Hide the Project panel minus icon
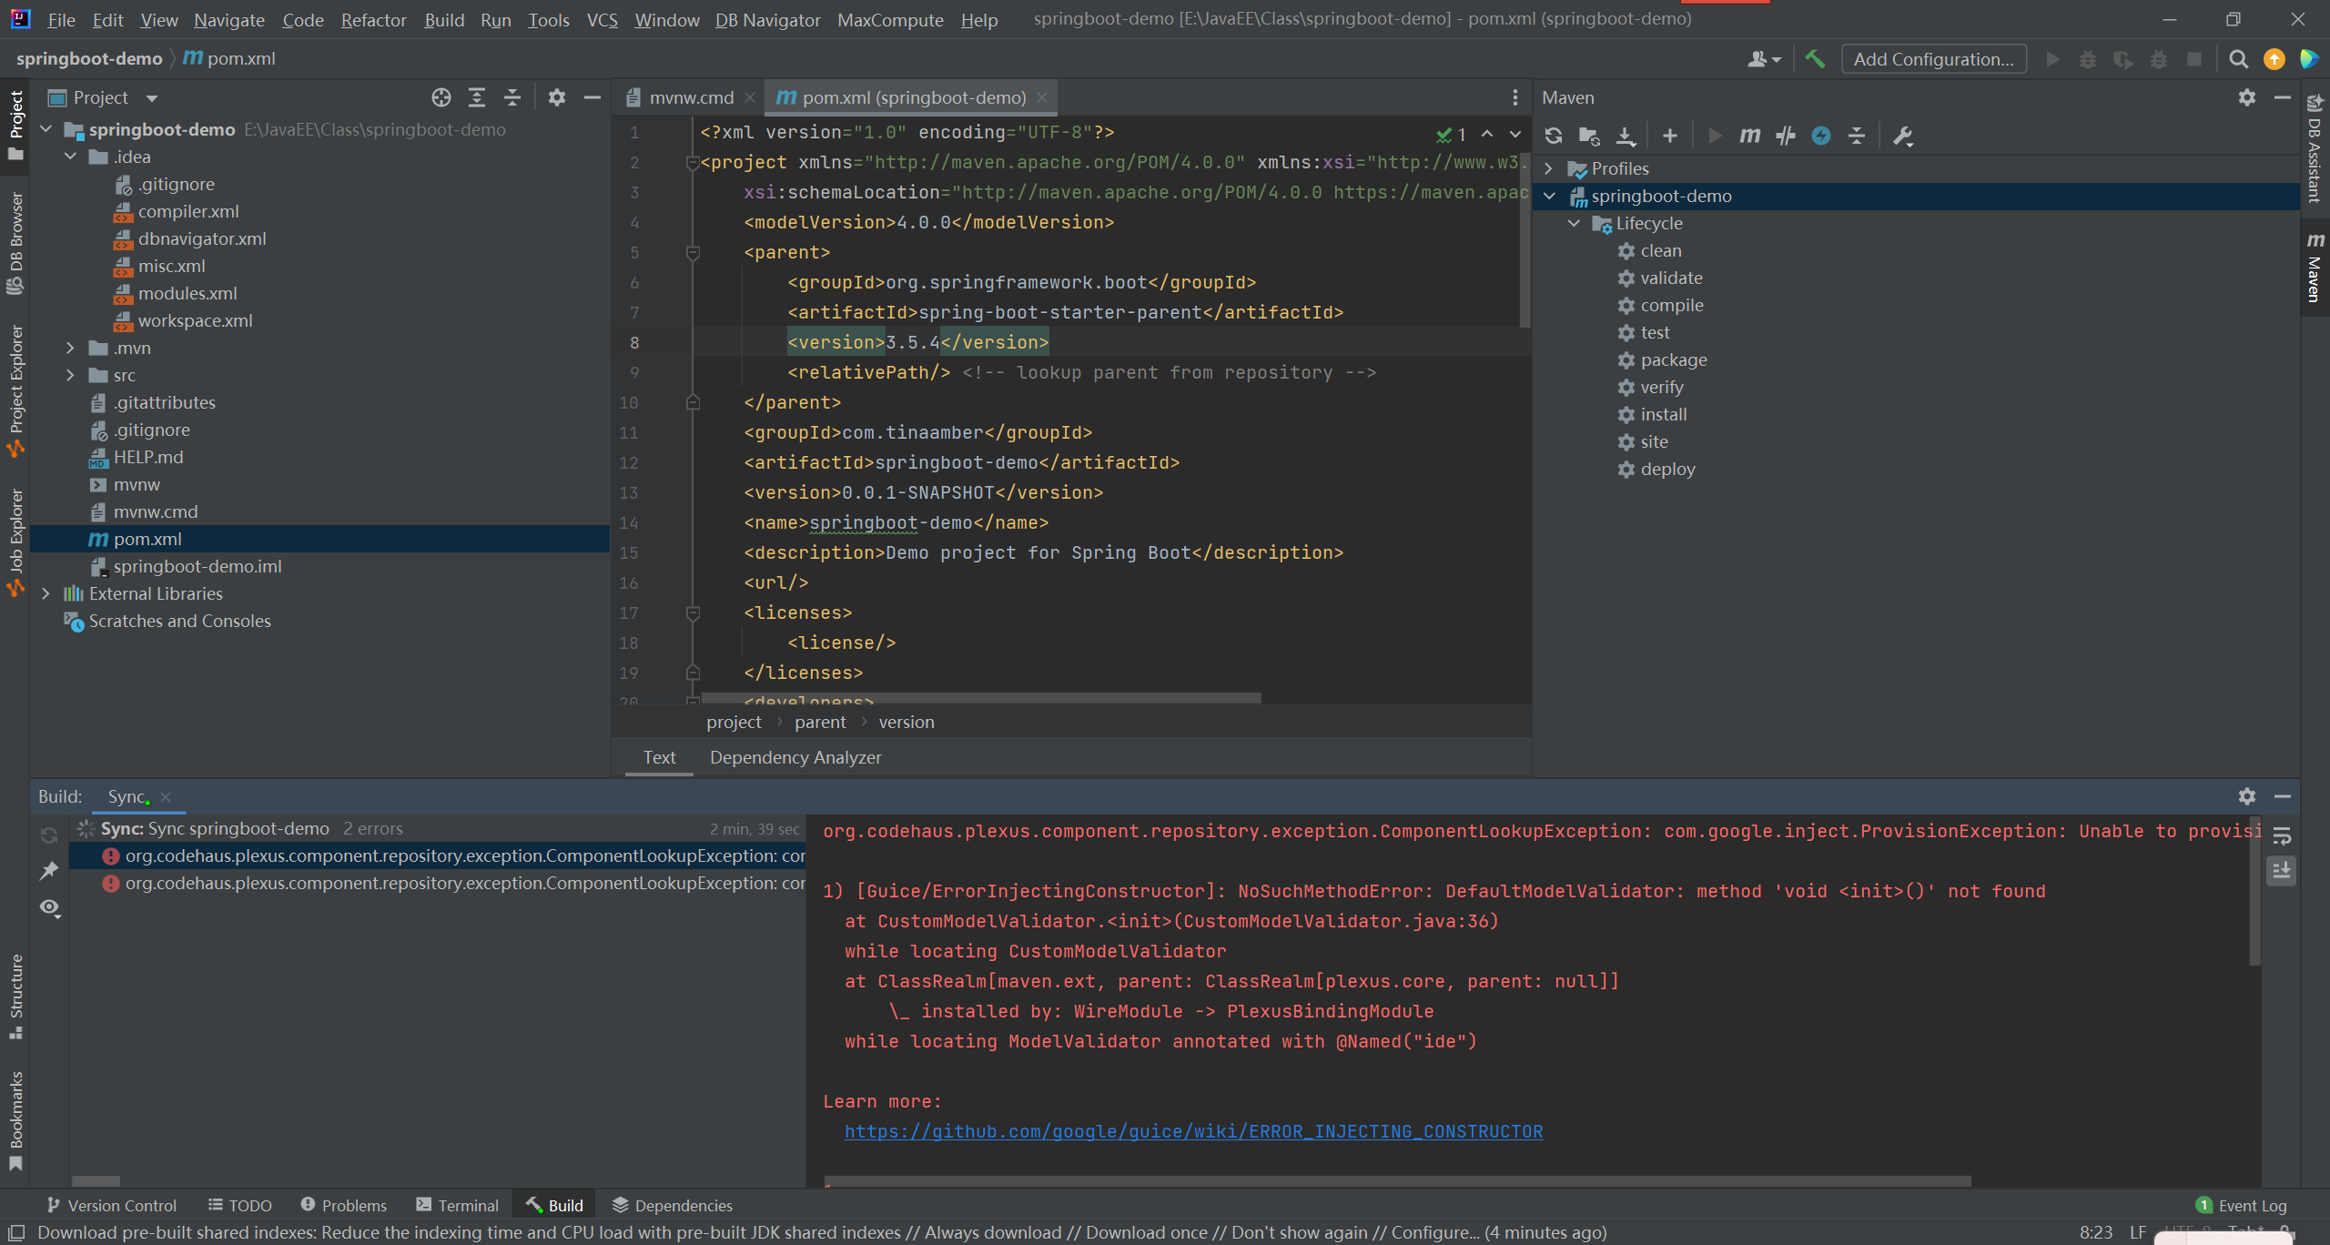The width and height of the screenshot is (2330, 1245). (593, 97)
